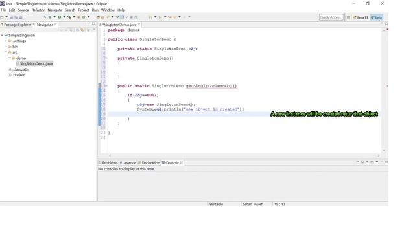Click the Open Perspective icon
This screenshot has height=233, width=415.
[x=348, y=17]
